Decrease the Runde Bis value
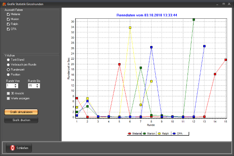Viewport: 234px width, 156px height. [x=37, y=87]
